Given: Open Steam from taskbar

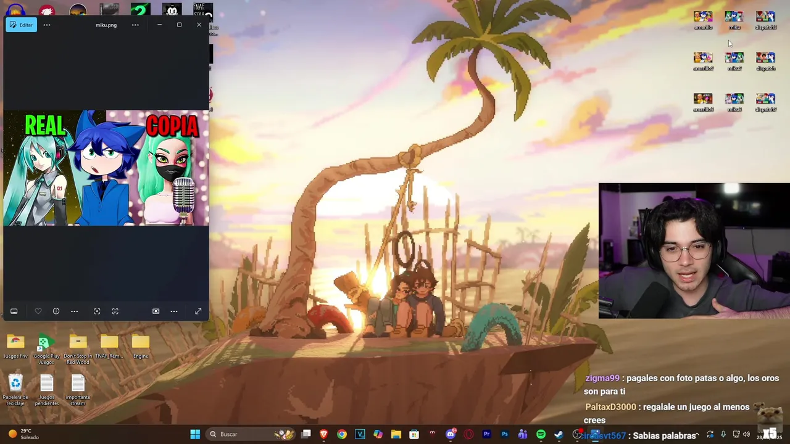Looking at the screenshot, I should pyautogui.click(x=559, y=434).
